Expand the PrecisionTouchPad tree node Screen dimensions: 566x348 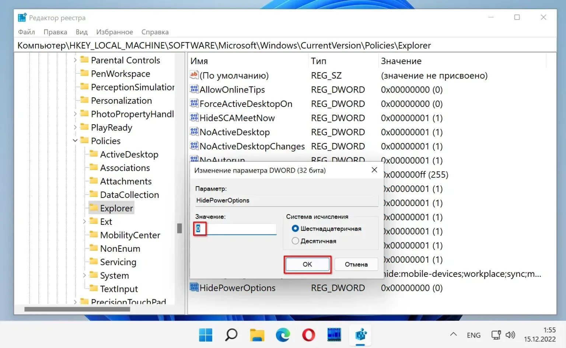click(x=75, y=302)
